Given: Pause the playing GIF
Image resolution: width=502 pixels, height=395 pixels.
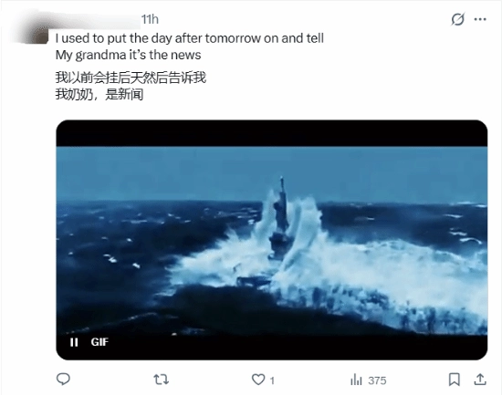Looking at the screenshot, I should click(x=74, y=342).
